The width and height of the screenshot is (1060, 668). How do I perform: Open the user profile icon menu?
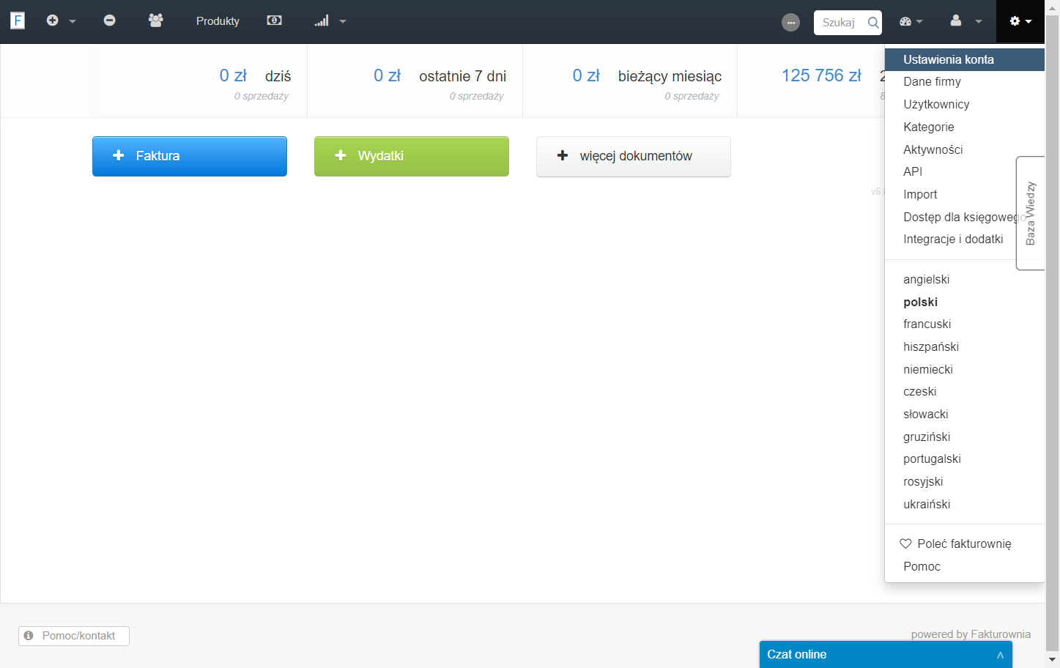coord(956,21)
